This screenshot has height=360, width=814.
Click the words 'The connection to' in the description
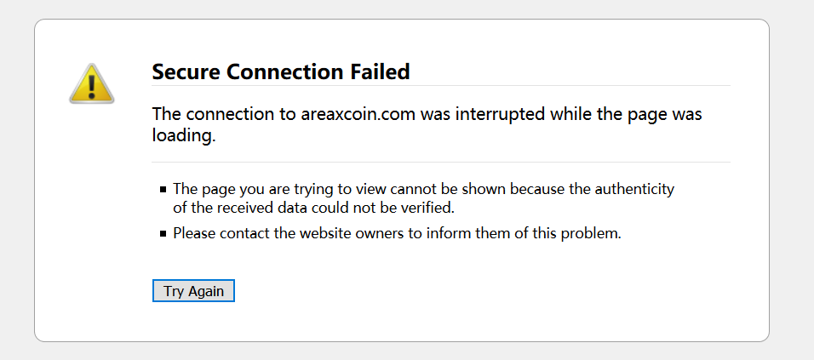(224, 113)
